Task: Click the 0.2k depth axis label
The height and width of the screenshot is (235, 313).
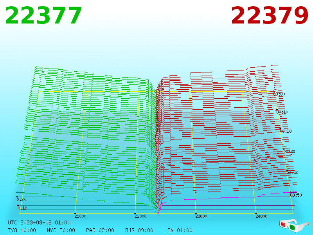Action: click(21, 199)
